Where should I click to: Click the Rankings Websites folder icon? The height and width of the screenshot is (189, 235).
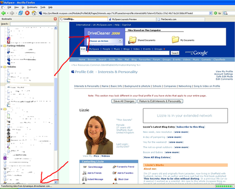(x=5, y=46)
